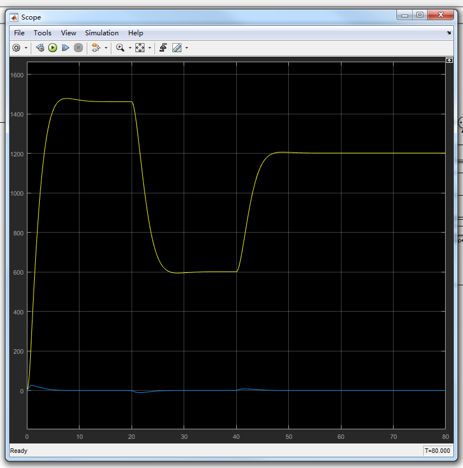The width and height of the screenshot is (463, 468).
Task: Highlight the Simulink signal source block
Action: coord(95,48)
